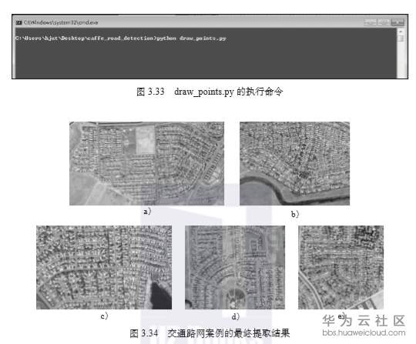This screenshot has height=344, width=416.
Task: Click the python draw_points.py command line
Action: (x=121, y=38)
